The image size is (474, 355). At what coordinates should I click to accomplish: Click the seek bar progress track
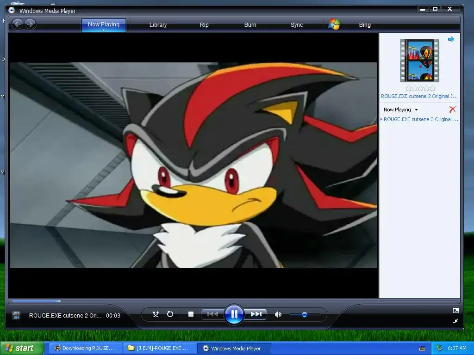point(234,301)
